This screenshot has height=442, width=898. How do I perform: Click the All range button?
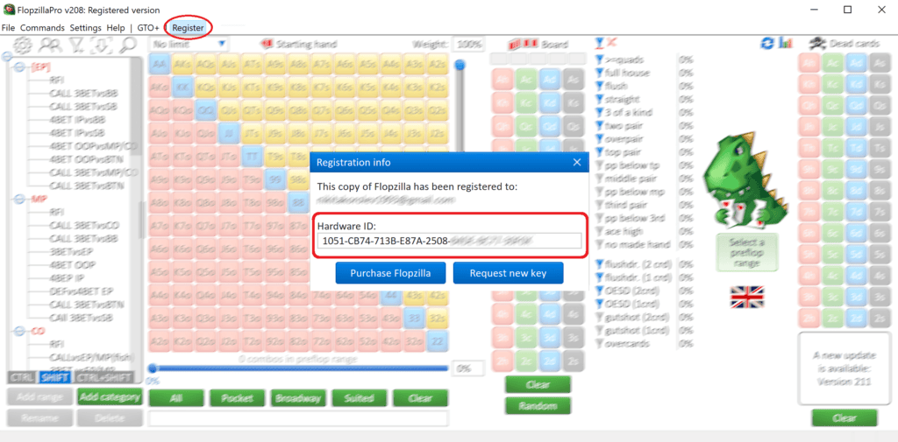175,398
